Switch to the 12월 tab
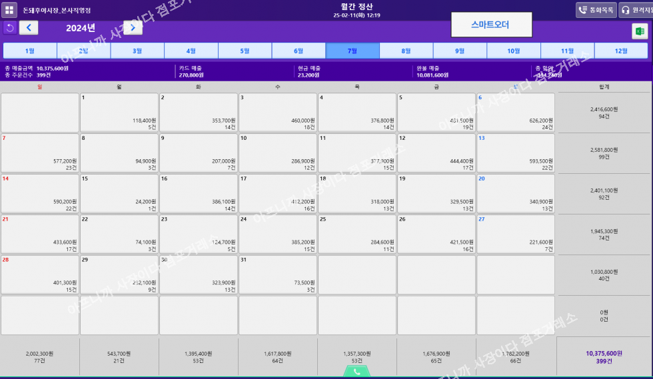Image resolution: width=653 pixels, height=379 pixels. click(621, 51)
